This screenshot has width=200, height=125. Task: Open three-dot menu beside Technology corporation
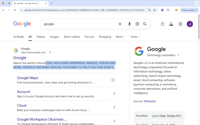tap(178, 55)
